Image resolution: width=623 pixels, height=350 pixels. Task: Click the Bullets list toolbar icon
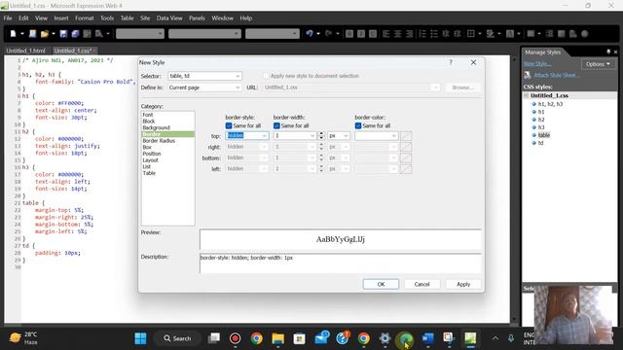tap(434, 34)
